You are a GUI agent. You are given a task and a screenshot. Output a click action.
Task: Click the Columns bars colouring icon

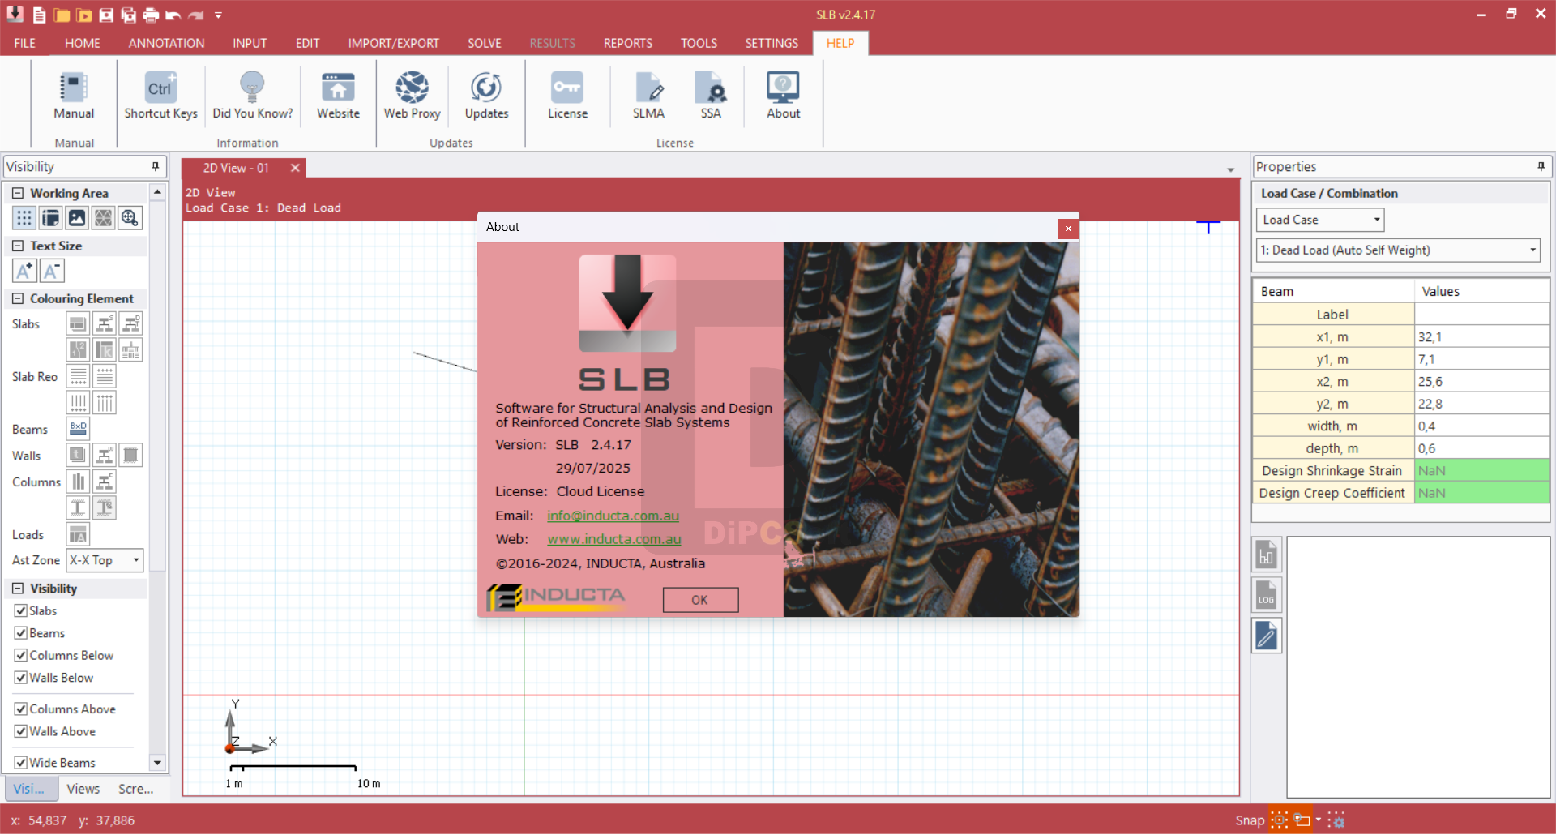click(x=78, y=482)
